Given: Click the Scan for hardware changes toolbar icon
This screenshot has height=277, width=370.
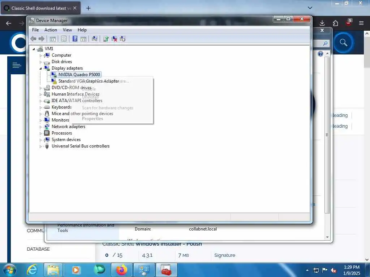Looking at the screenshot, I should click(95, 39).
